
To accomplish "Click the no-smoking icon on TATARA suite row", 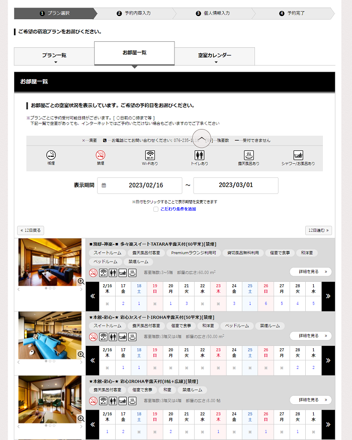I will tap(93, 273).
